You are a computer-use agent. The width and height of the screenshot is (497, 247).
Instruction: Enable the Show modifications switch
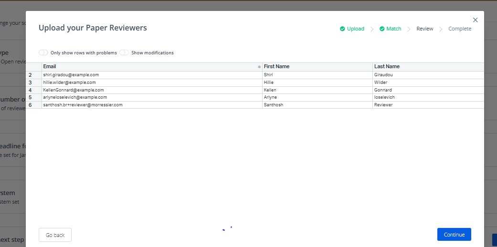pos(124,53)
